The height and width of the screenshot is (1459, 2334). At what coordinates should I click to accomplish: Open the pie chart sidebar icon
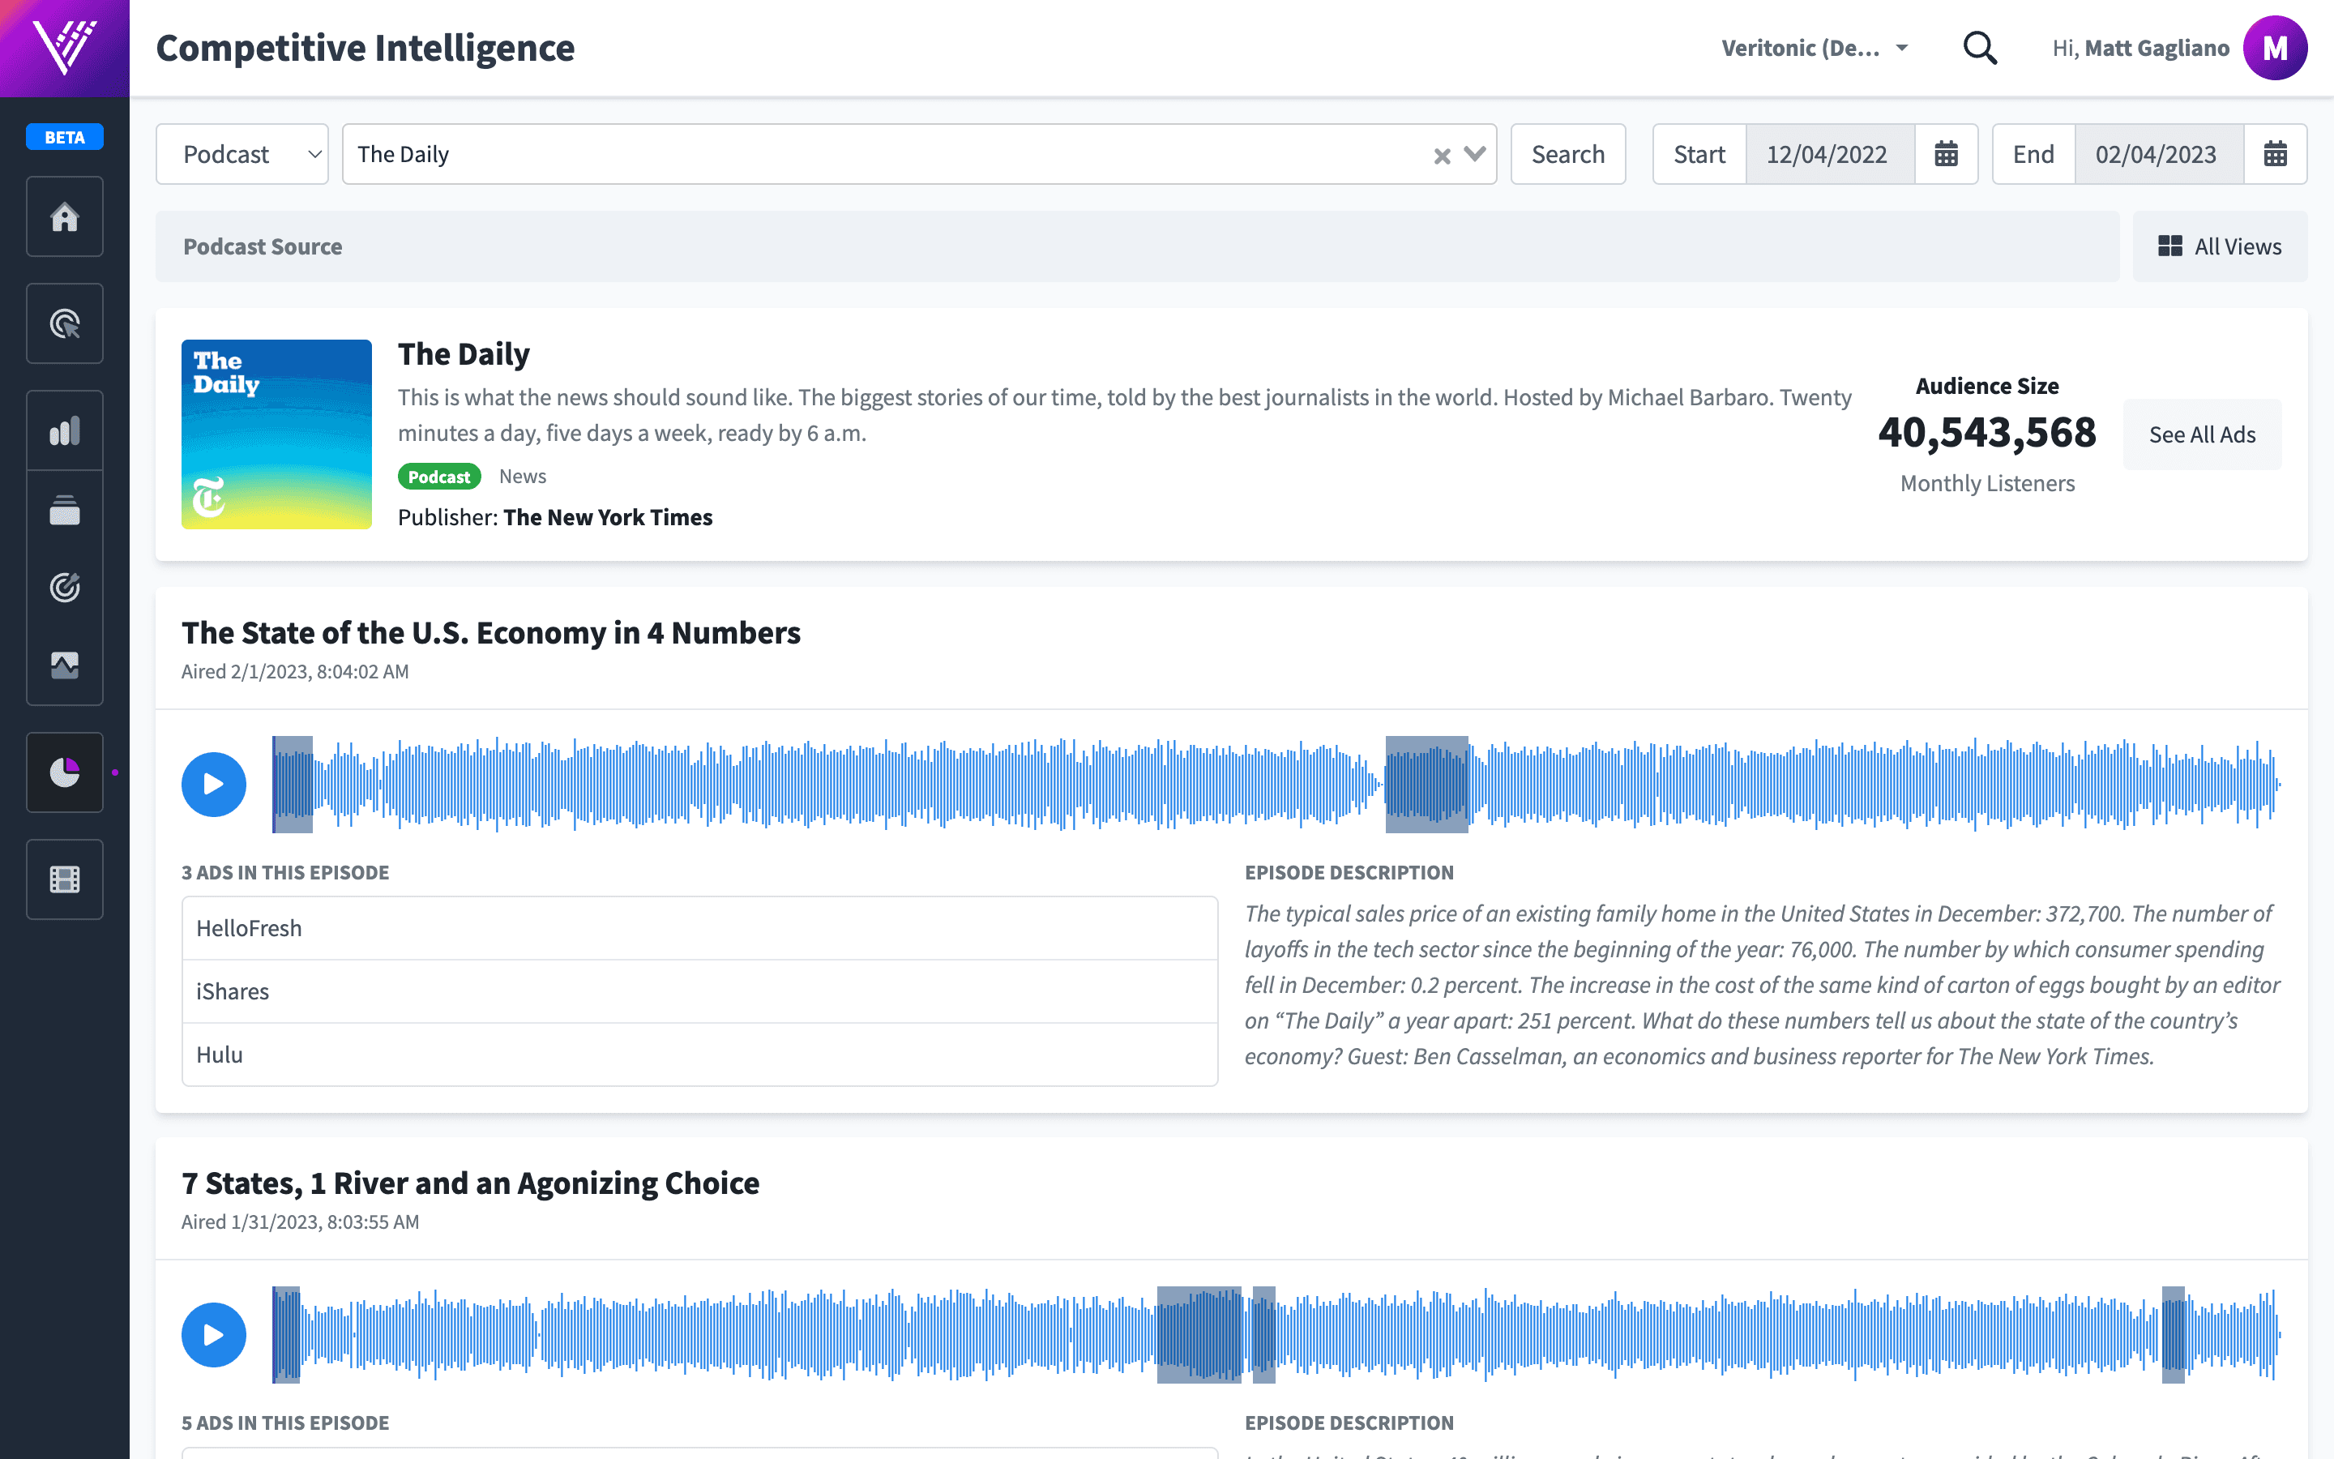[x=65, y=772]
